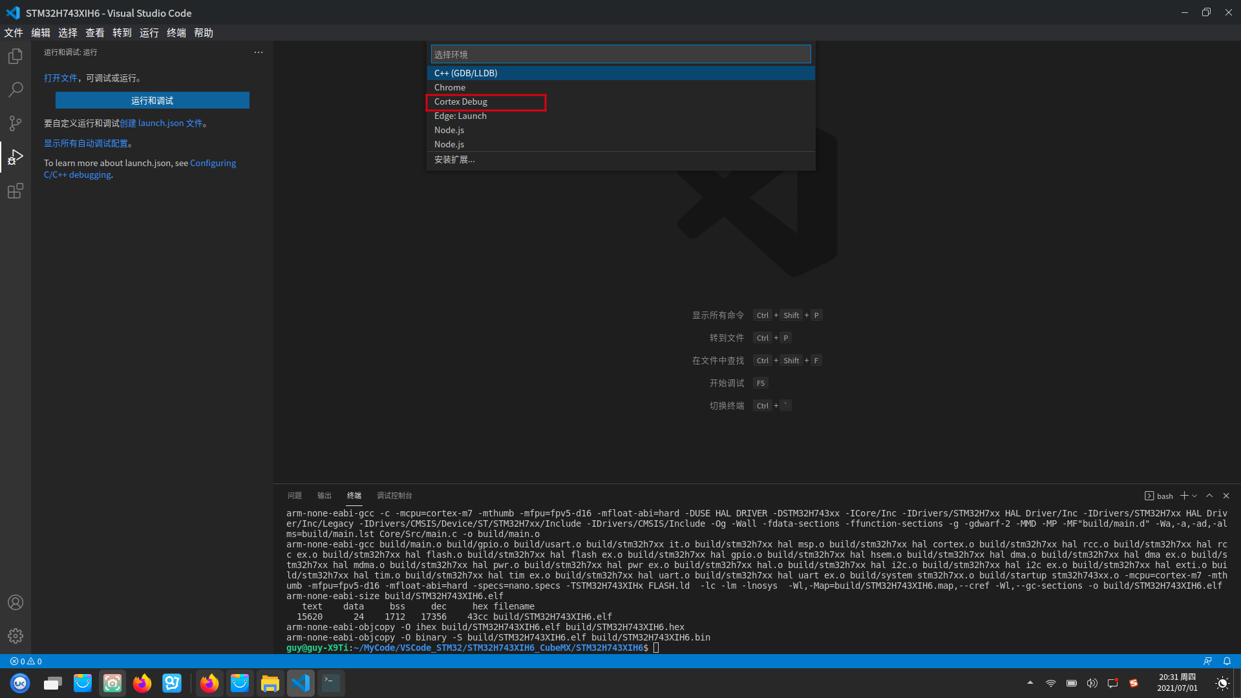Open the 选择 menu
Image resolution: width=1241 pixels, height=698 pixels.
coord(68,33)
